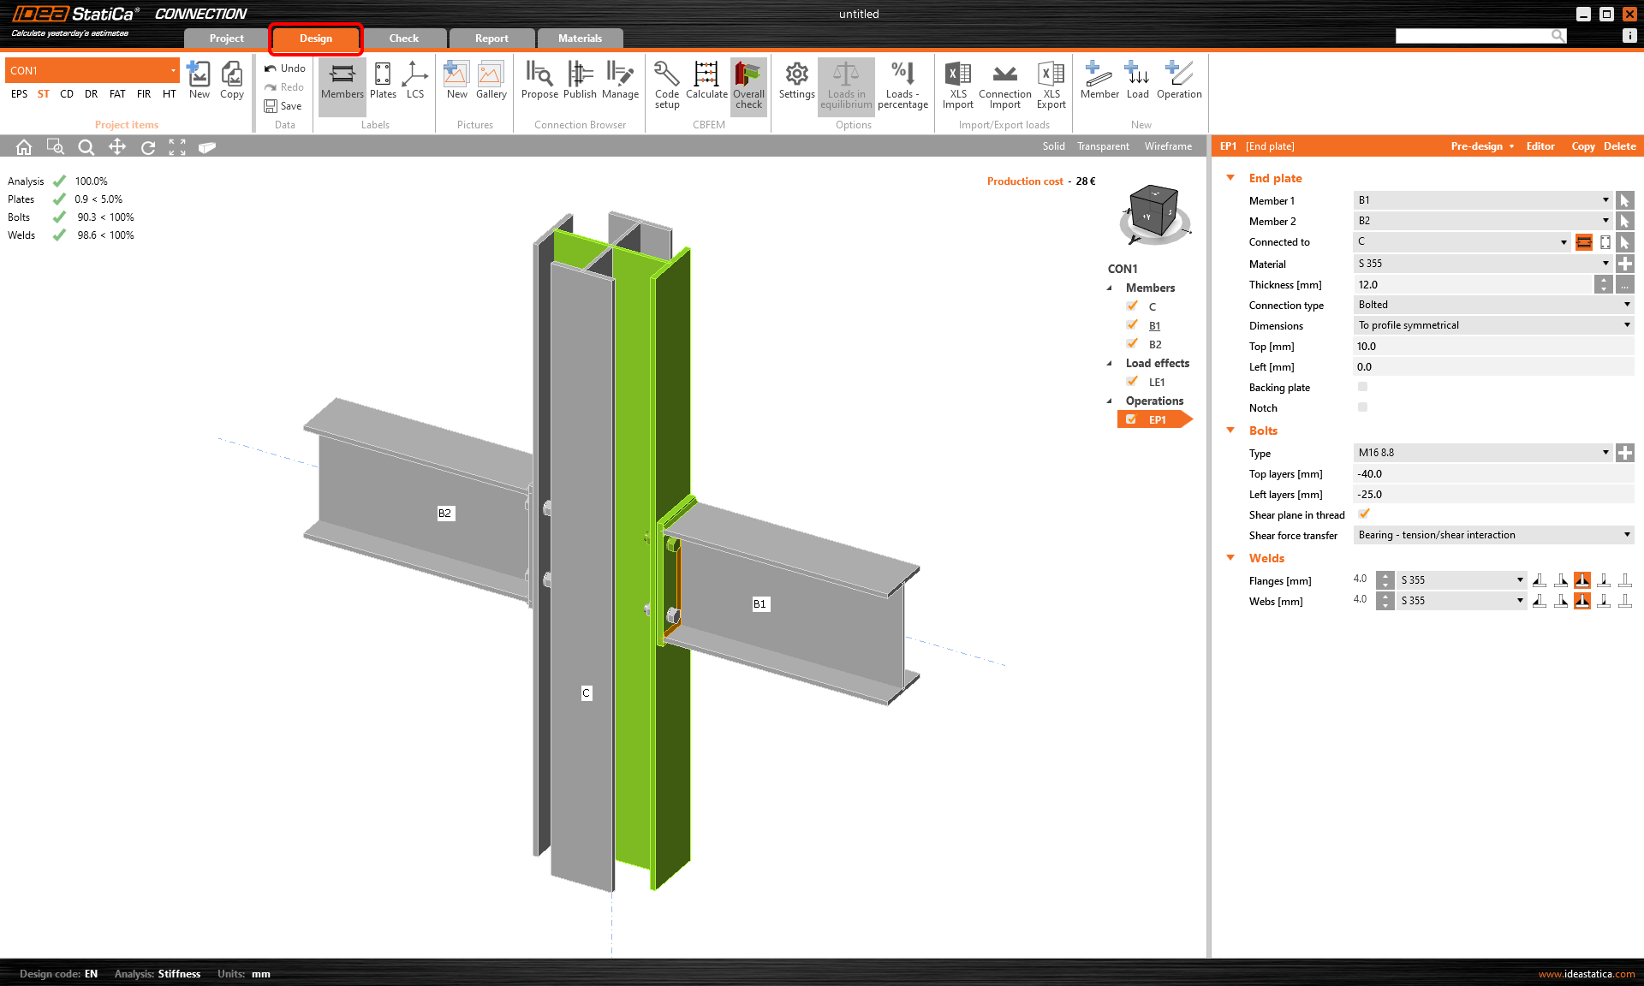Increase the Flanges weld size with the stepper
This screenshot has height=986, width=1644.
1385,575
